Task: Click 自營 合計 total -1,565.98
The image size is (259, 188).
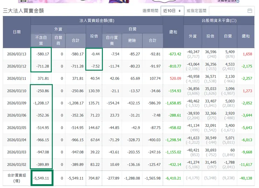Action: pyautogui.click(x=153, y=178)
